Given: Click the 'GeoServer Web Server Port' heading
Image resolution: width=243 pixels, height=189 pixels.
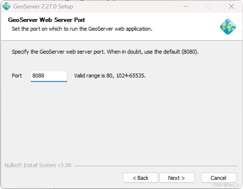Looking at the screenshot, I should (46, 20).
